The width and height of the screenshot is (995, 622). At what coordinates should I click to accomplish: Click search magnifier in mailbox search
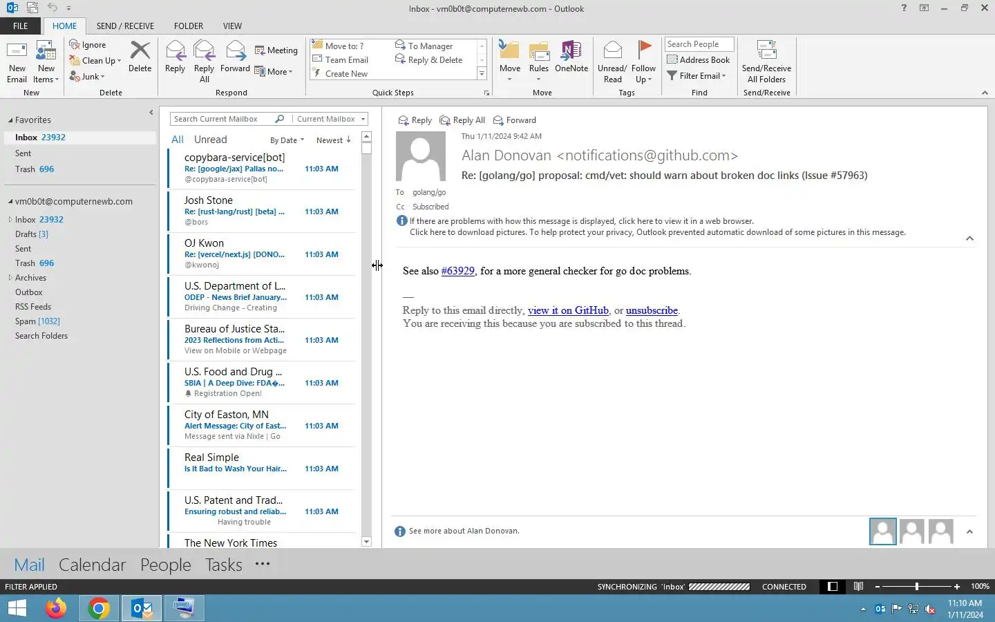click(279, 119)
